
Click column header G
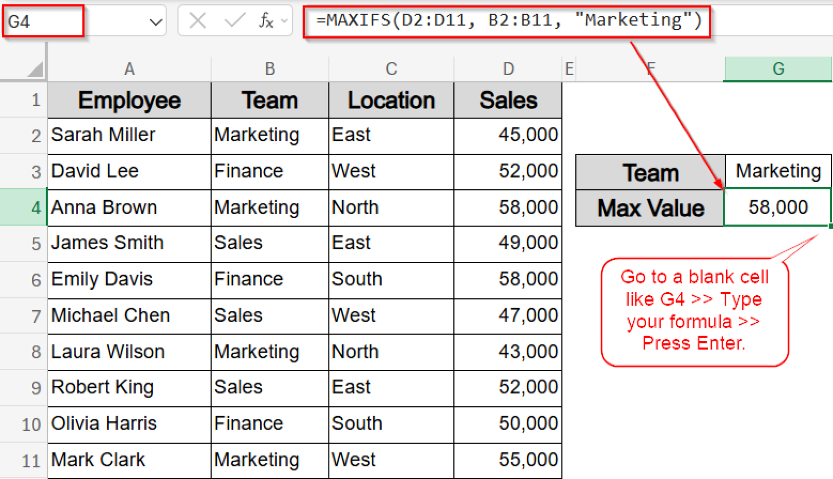778,68
